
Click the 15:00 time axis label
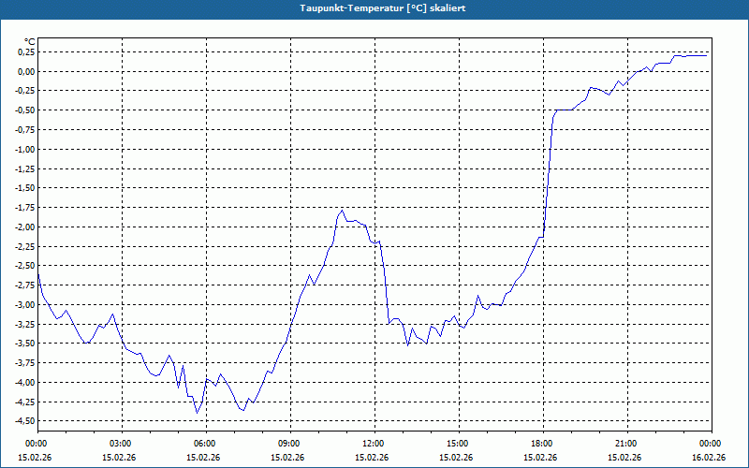(x=459, y=444)
